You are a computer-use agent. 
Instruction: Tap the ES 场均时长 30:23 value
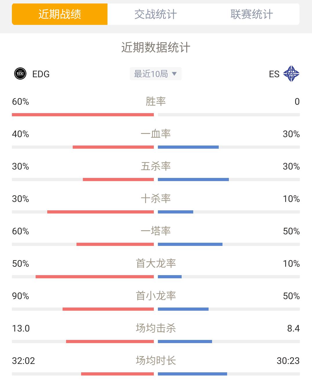(288, 361)
